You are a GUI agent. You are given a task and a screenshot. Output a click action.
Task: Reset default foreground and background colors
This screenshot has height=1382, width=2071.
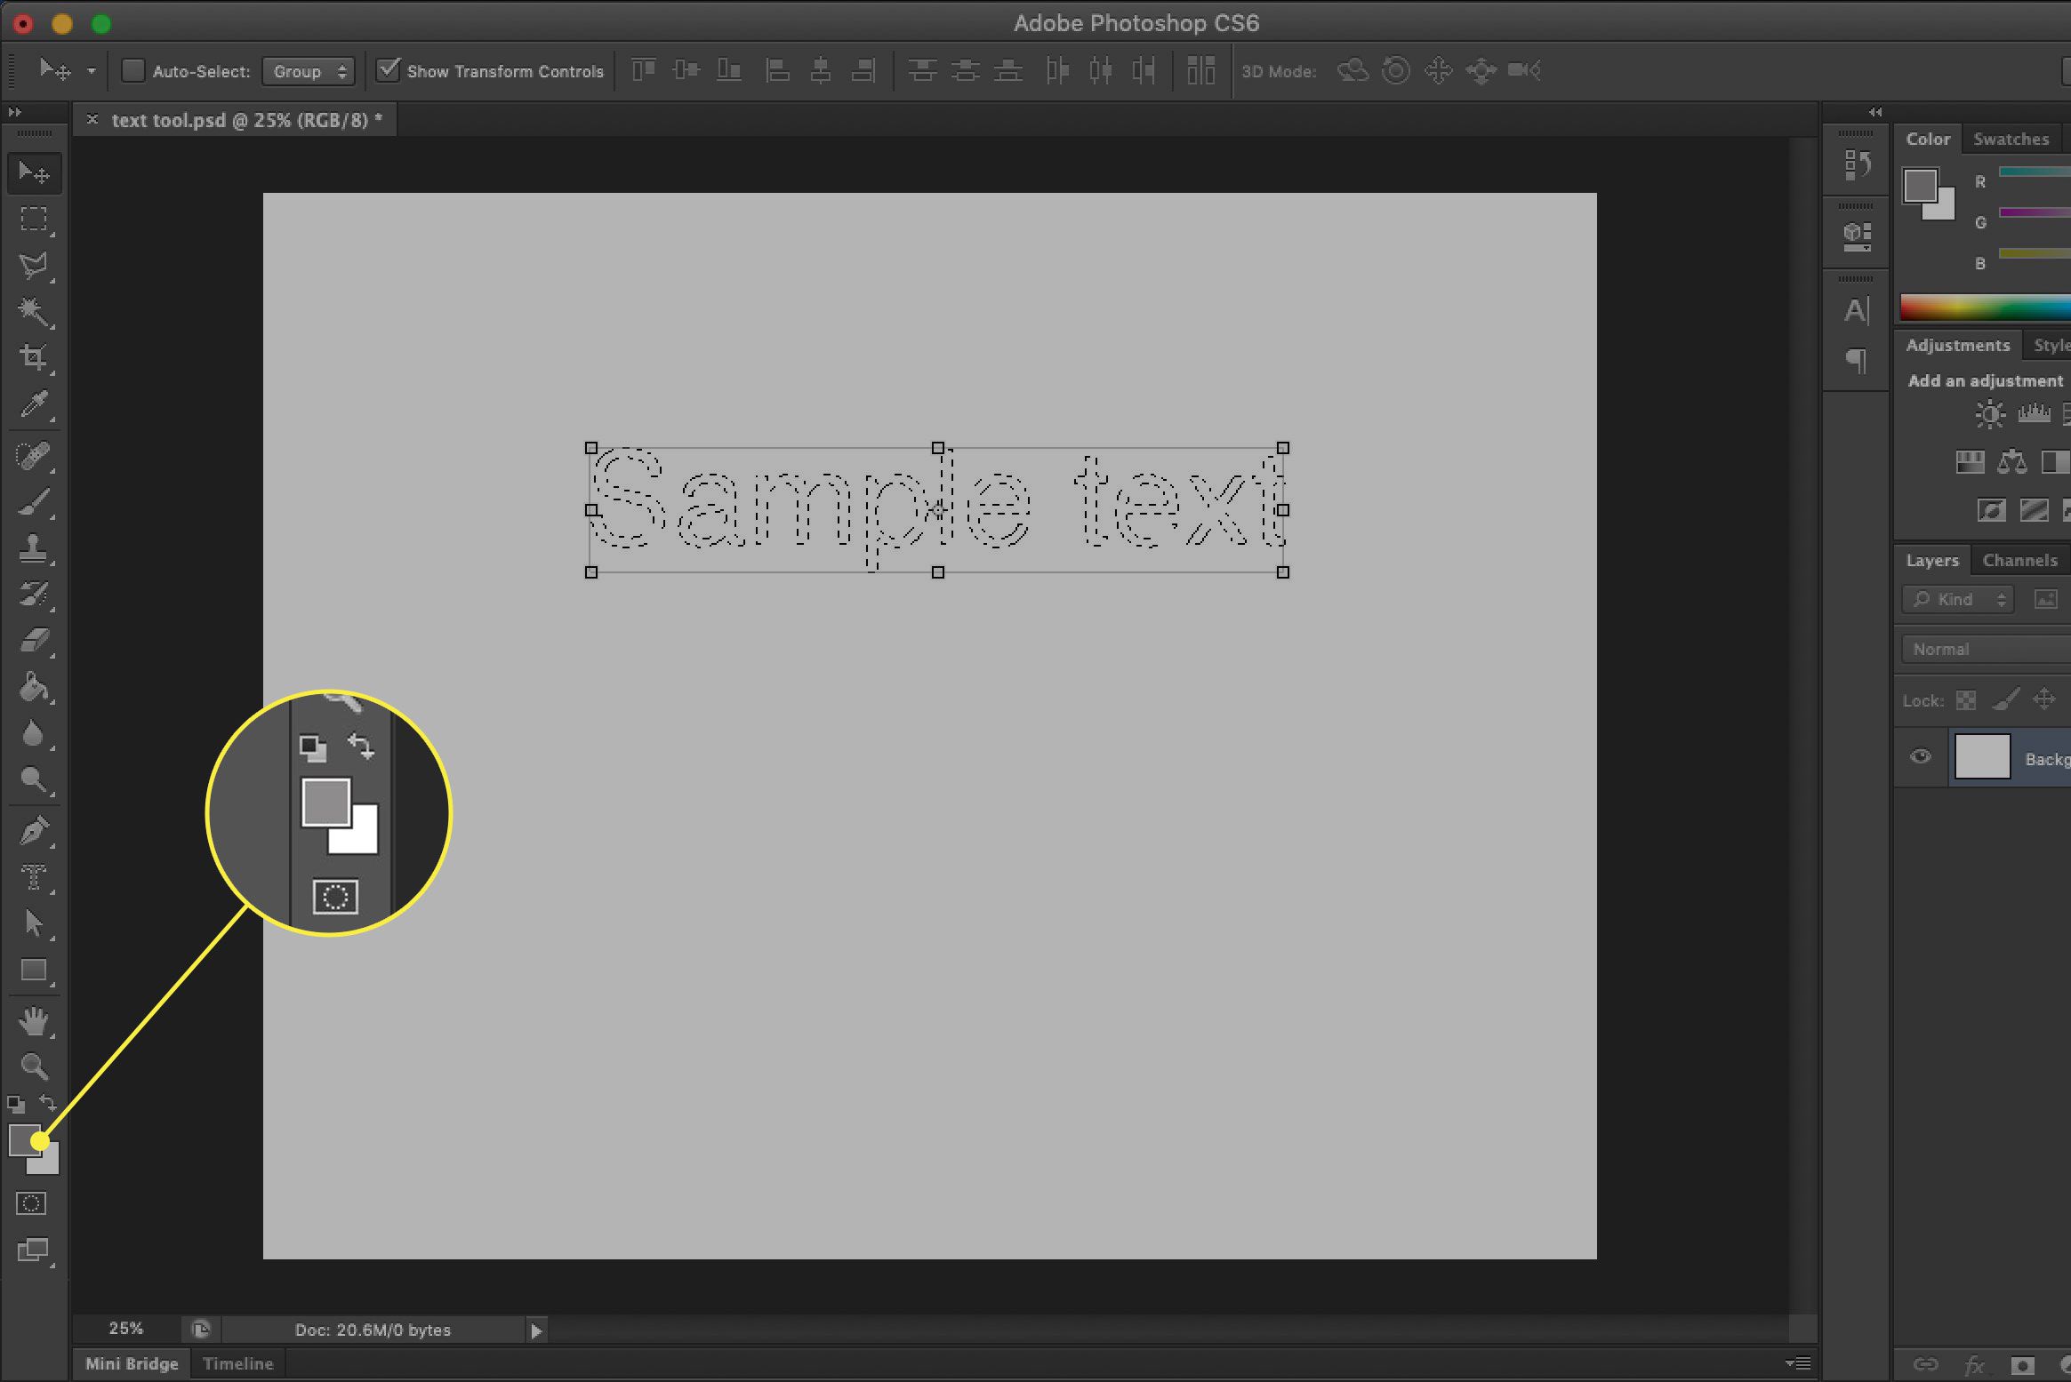tap(16, 1105)
